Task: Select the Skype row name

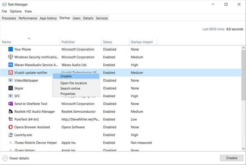Action: tap(19, 88)
